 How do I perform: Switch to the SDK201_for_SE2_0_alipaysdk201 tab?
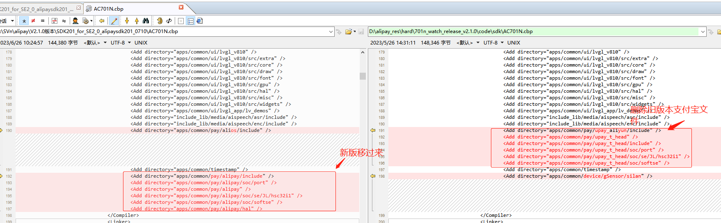[37, 9]
